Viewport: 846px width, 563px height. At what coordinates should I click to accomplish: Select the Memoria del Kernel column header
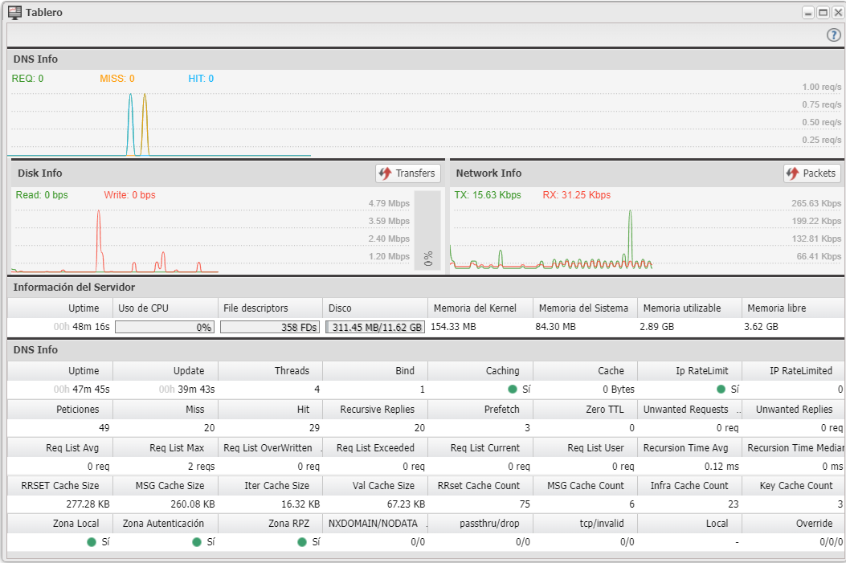tap(480, 308)
